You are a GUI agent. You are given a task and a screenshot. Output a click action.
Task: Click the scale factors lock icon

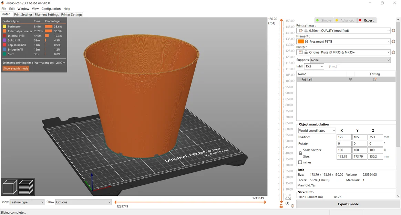click(x=300, y=153)
